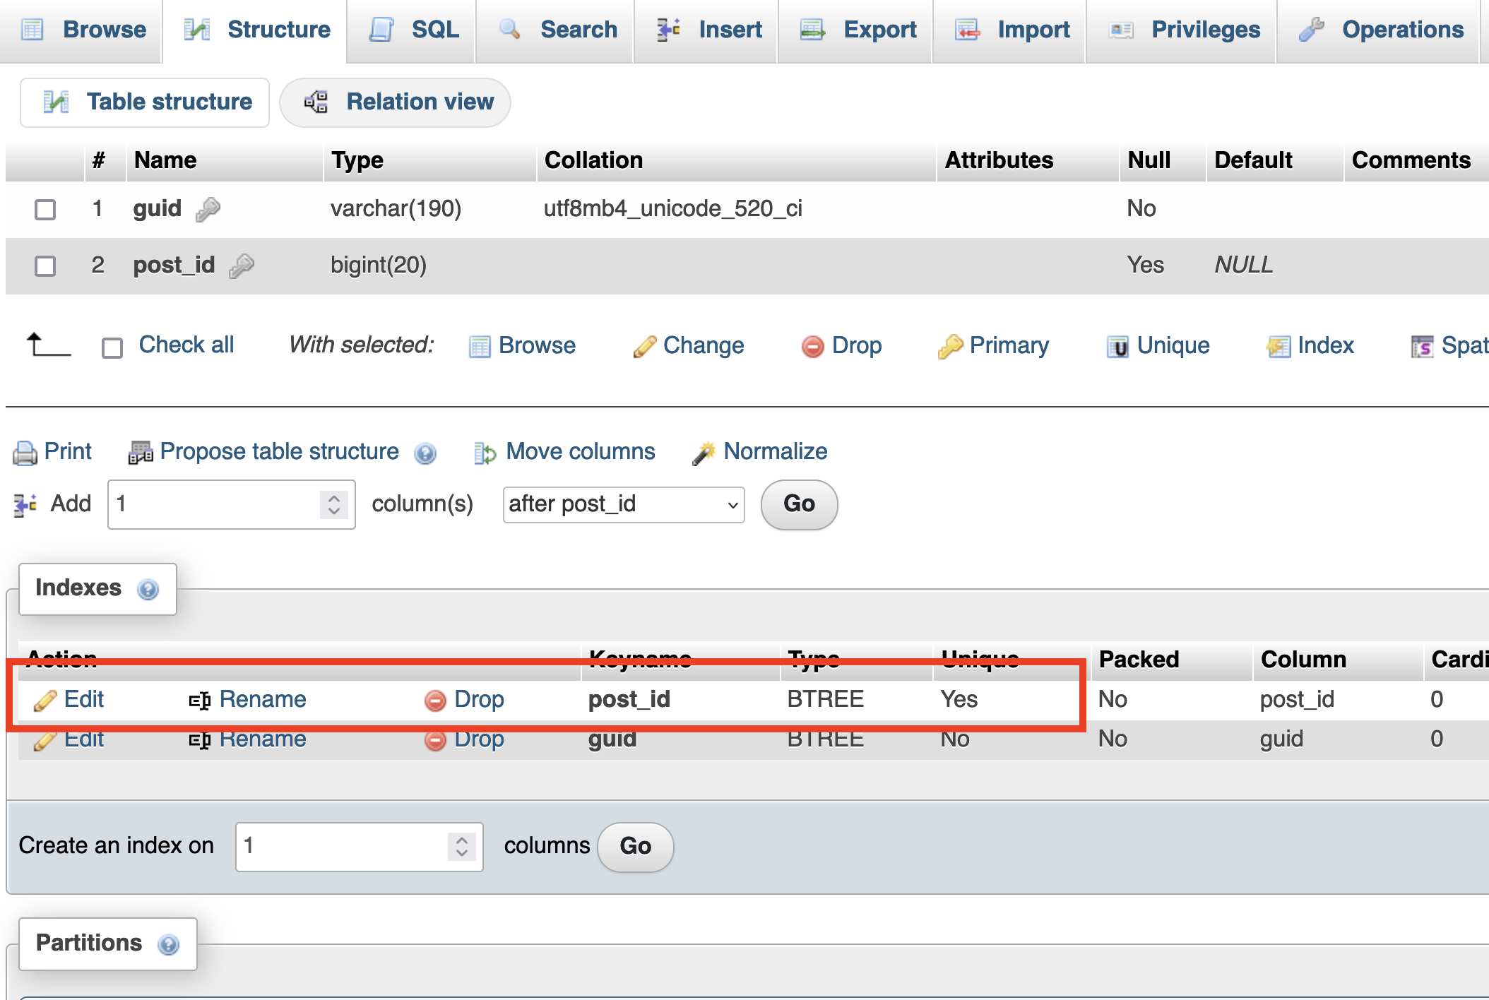
Task: Open the Browse tab
Action: click(83, 30)
